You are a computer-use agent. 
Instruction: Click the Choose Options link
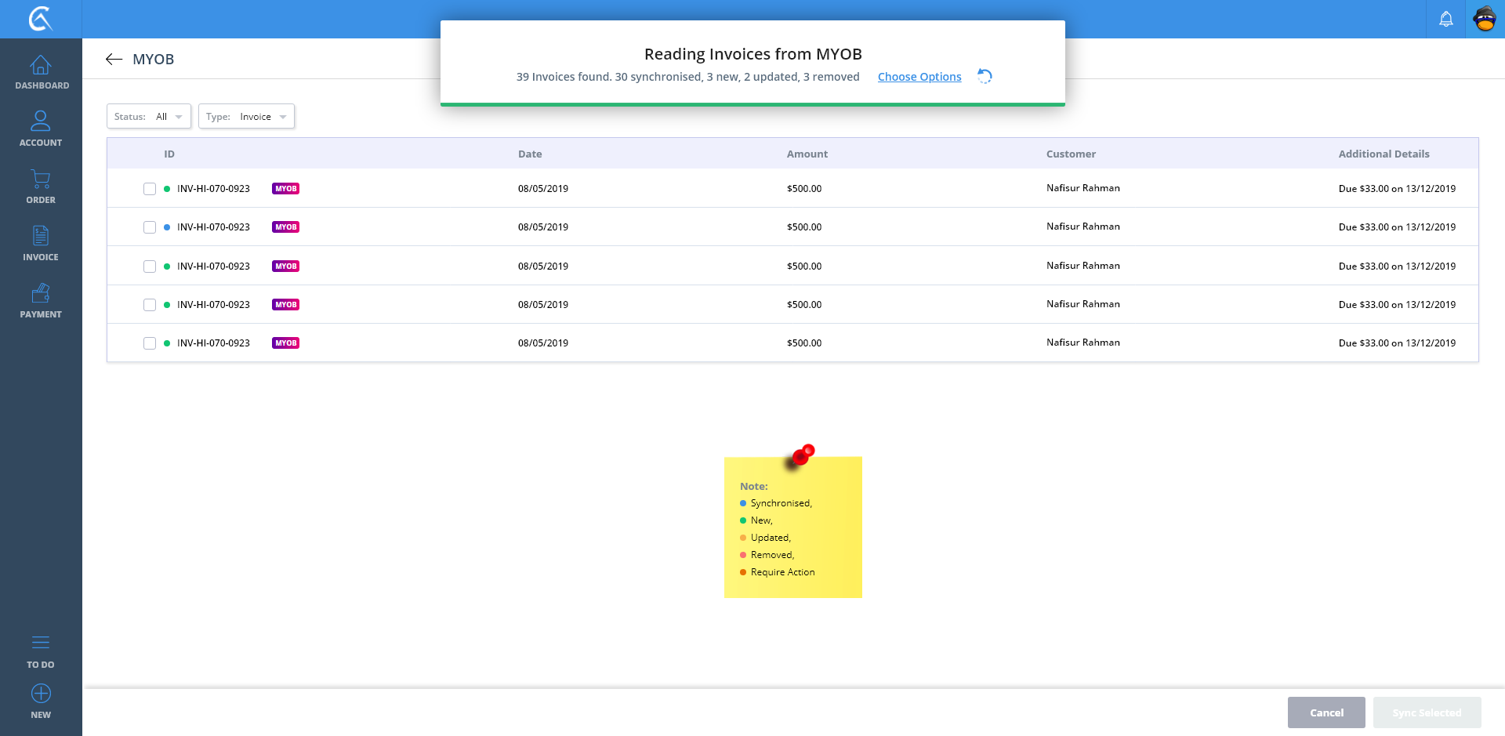919,77
